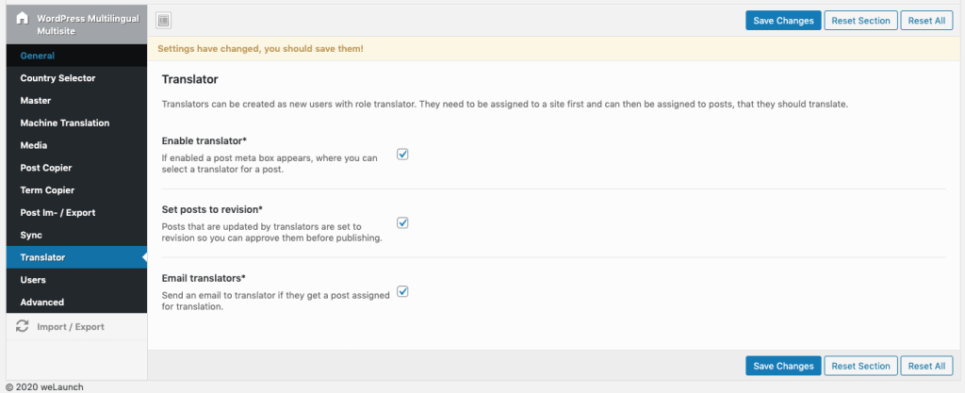Select Post Im- / Export item

57,213
